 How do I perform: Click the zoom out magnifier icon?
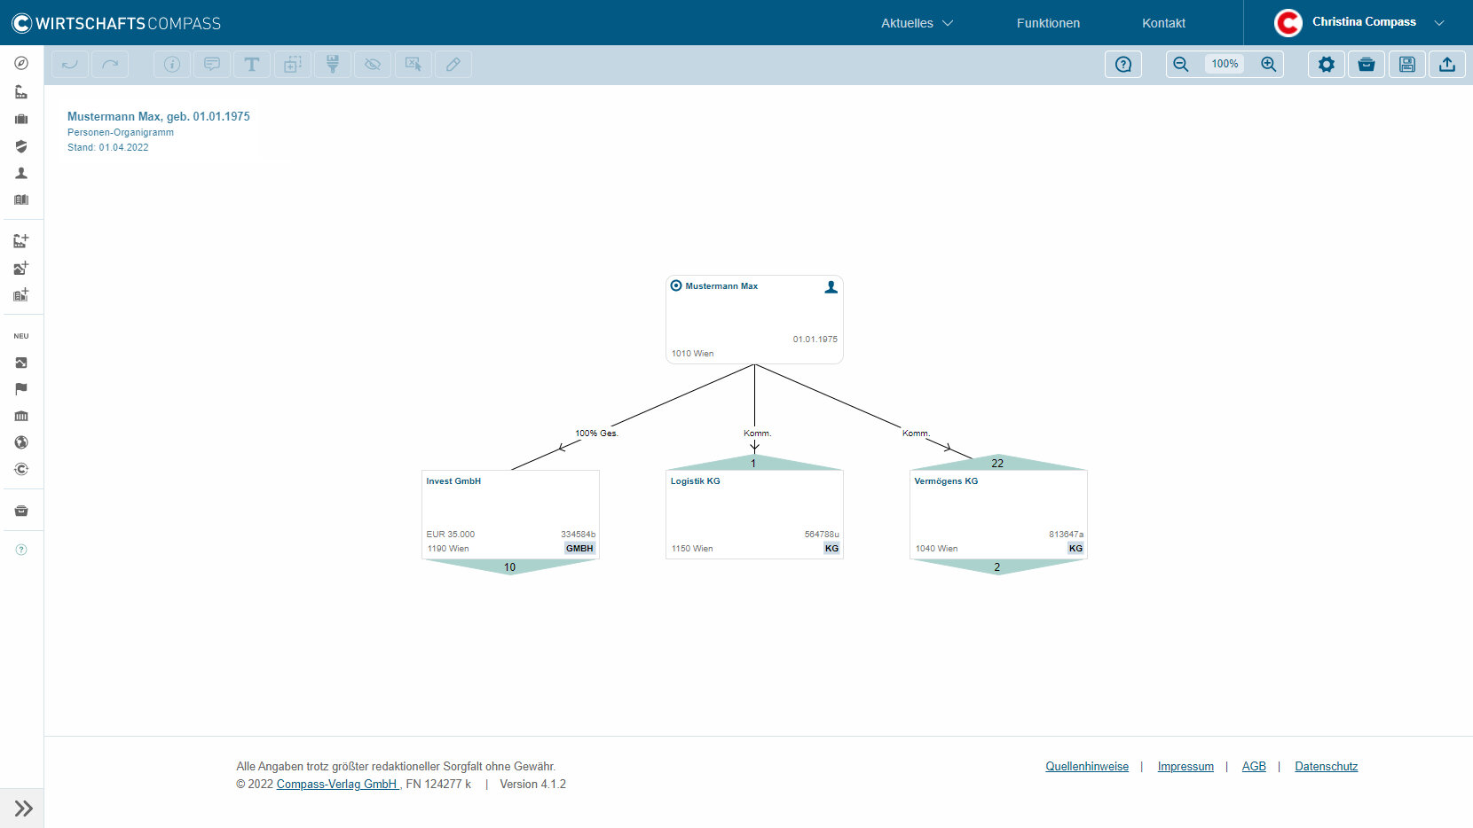pos(1180,64)
